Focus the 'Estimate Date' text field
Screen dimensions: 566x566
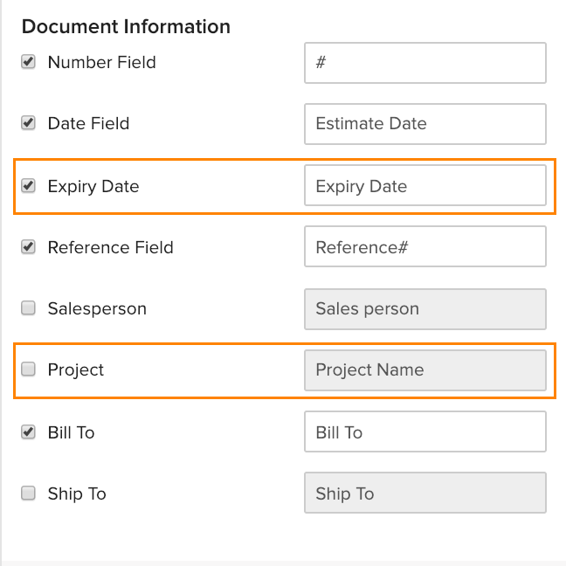(x=424, y=124)
